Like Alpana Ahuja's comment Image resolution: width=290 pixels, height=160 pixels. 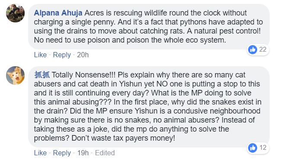click(40, 55)
